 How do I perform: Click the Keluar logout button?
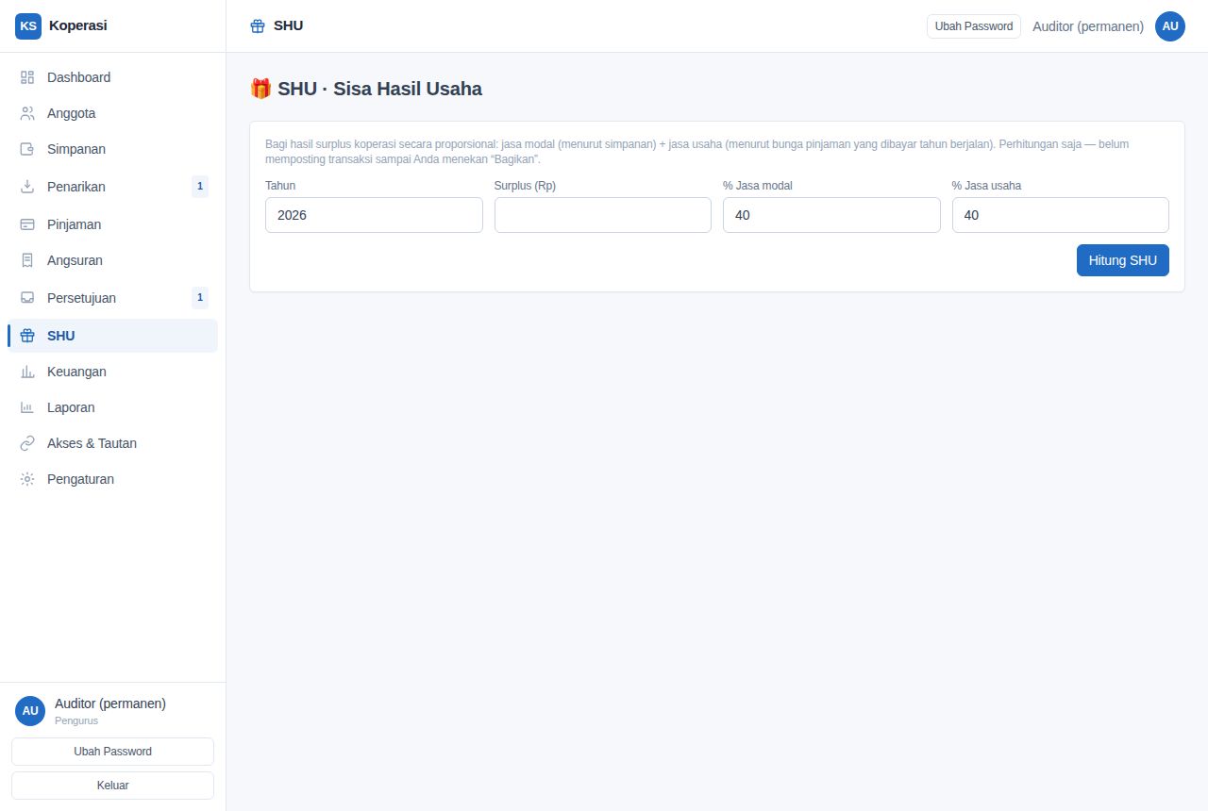[112, 786]
